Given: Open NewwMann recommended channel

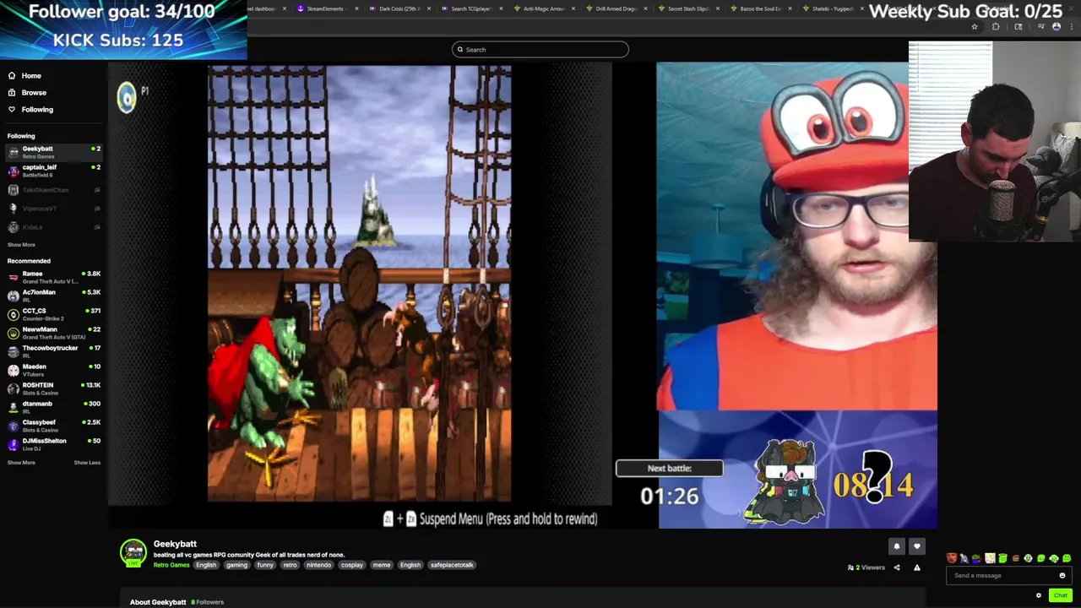Looking at the screenshot, I should click(53, 333).
